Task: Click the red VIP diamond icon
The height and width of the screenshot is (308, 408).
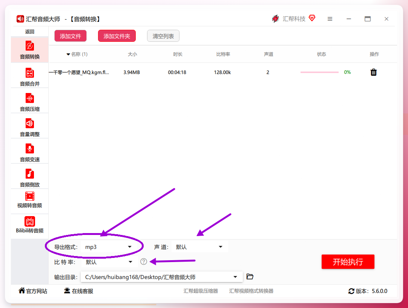Action: click(312, 18)
